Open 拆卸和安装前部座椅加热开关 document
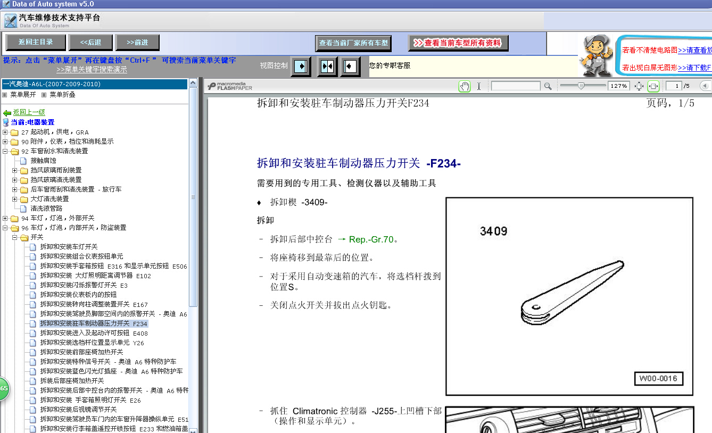This screenshot has width=712, height=433. (81, 352)
